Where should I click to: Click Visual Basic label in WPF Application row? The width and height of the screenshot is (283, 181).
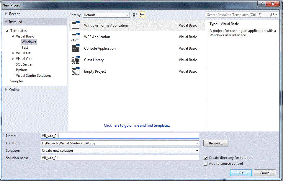coord(188,37)
